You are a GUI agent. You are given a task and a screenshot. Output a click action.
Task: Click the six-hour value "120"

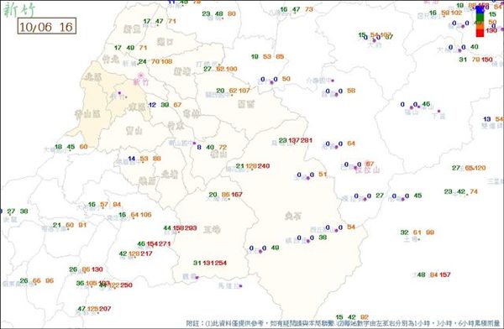tap(480, 168)
